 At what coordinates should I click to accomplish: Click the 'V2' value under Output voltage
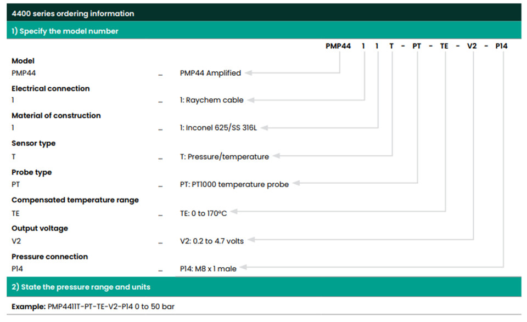[16, 241]
